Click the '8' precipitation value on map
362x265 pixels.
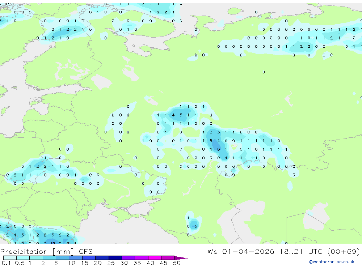point(218,149)
